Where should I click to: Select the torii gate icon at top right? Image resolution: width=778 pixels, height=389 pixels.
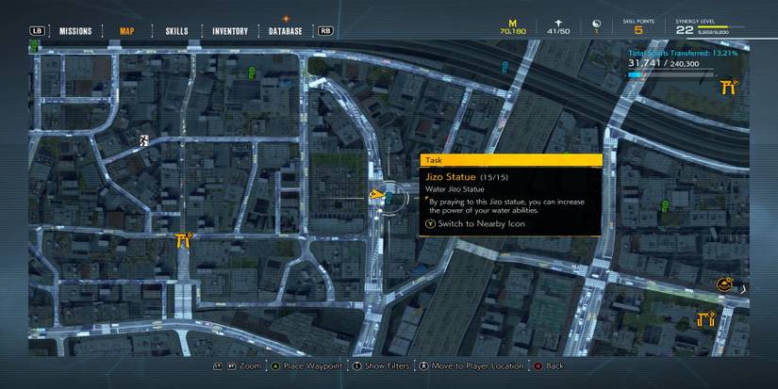point(728,87)
